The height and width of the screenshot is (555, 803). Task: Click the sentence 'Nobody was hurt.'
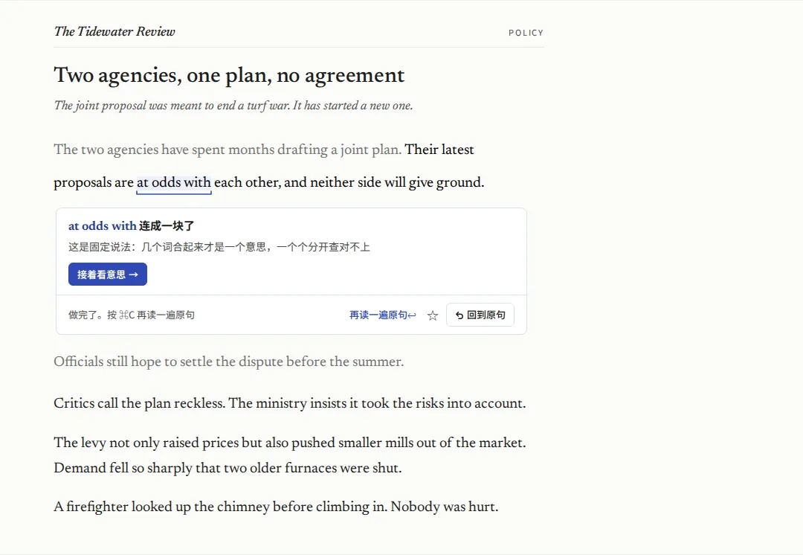[x=445, y=507]
